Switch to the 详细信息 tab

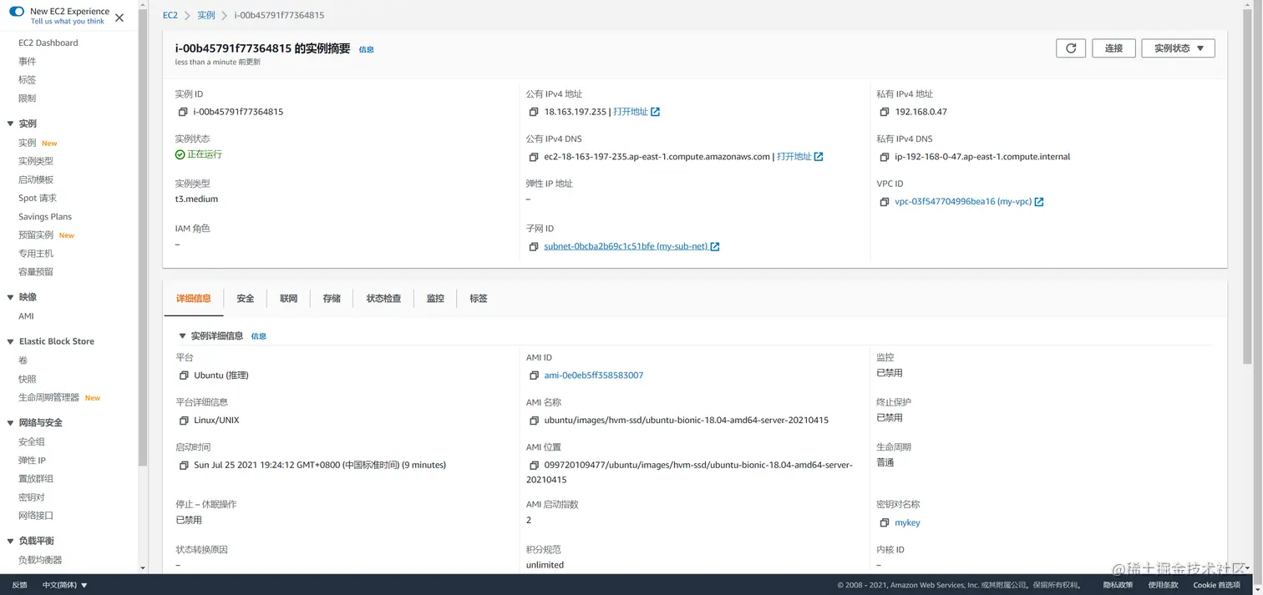(194, 299)
